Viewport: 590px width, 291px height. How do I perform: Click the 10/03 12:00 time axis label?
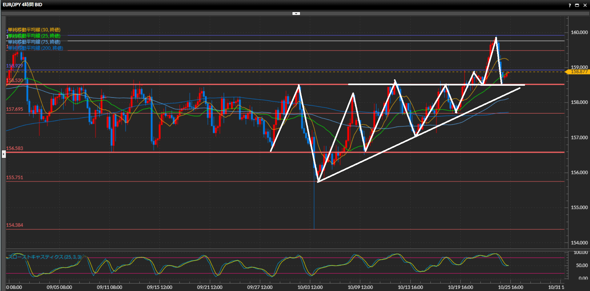[x=310, y=287]
